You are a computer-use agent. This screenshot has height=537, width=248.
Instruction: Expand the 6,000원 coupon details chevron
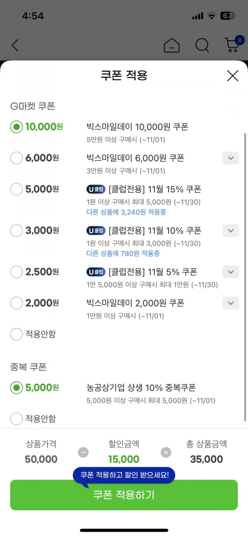pyautogui.click(x=231, y=158)
